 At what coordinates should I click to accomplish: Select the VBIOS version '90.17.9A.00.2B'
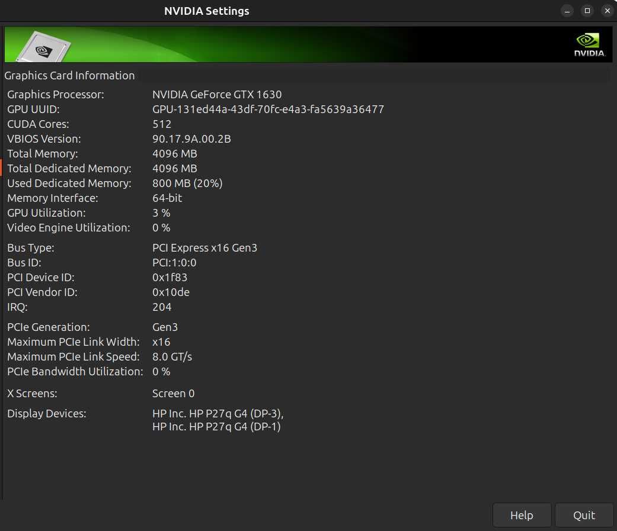[191, 139]
